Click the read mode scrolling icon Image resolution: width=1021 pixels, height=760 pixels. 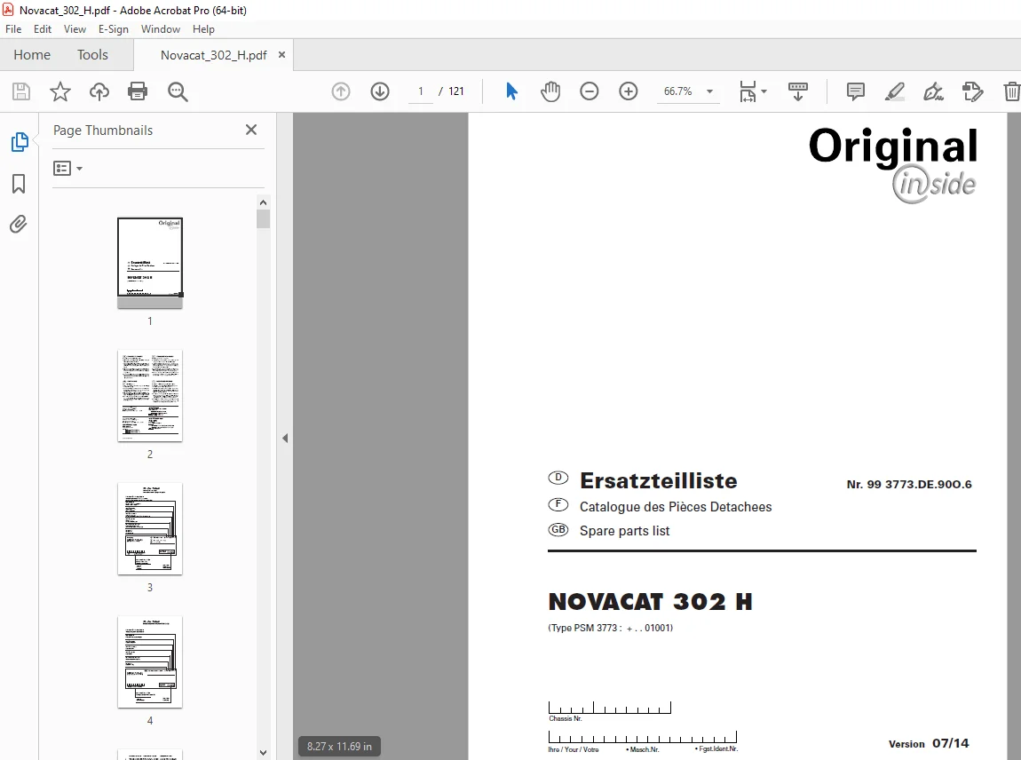tap(797, 91)
